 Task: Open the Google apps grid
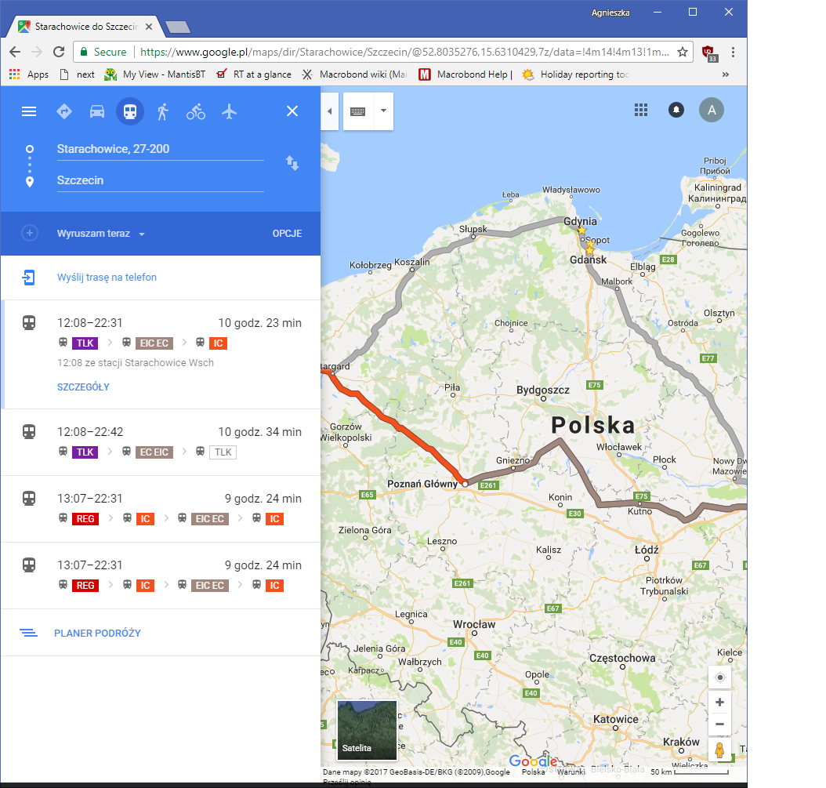click(641, 110)
